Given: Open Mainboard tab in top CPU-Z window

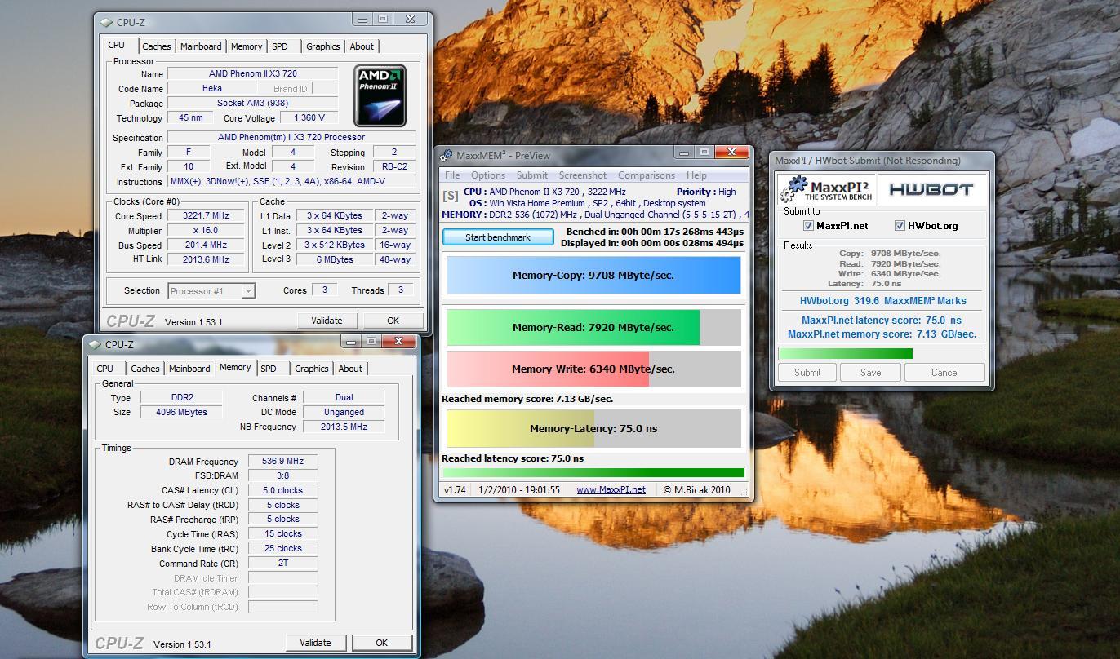Looking at the screenshot, I should coord(201,46).
